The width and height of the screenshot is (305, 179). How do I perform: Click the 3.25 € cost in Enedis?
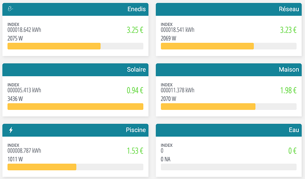click(135, 30)
